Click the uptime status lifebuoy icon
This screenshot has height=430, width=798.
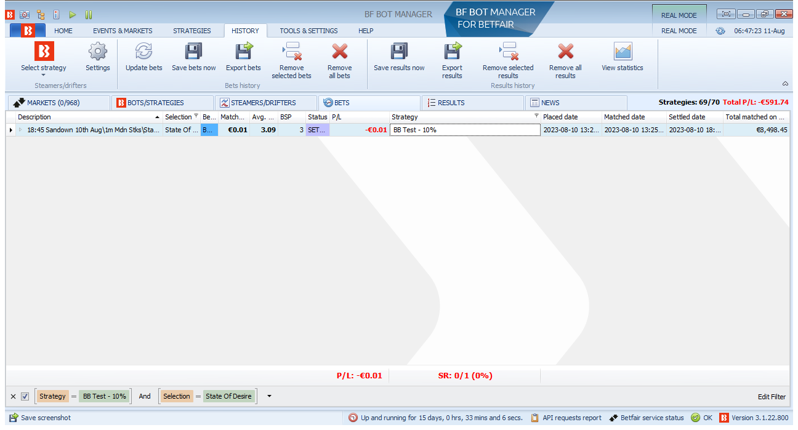point(353,418)
